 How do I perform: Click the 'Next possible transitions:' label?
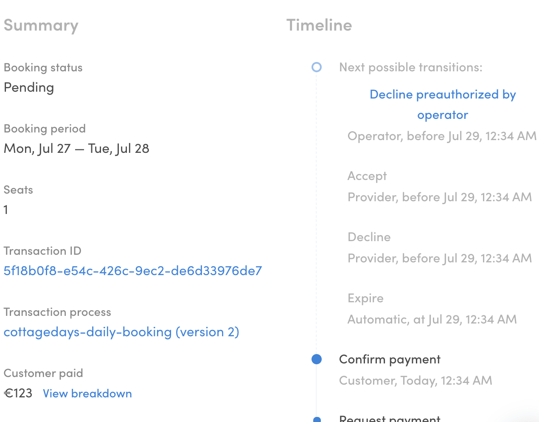click(410, 68)
